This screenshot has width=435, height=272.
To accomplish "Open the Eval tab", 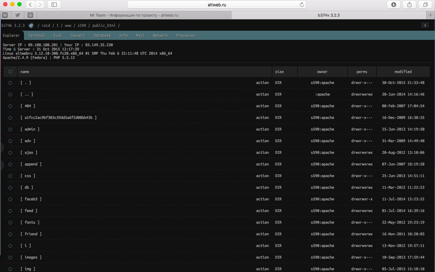I will pos(58,35).
